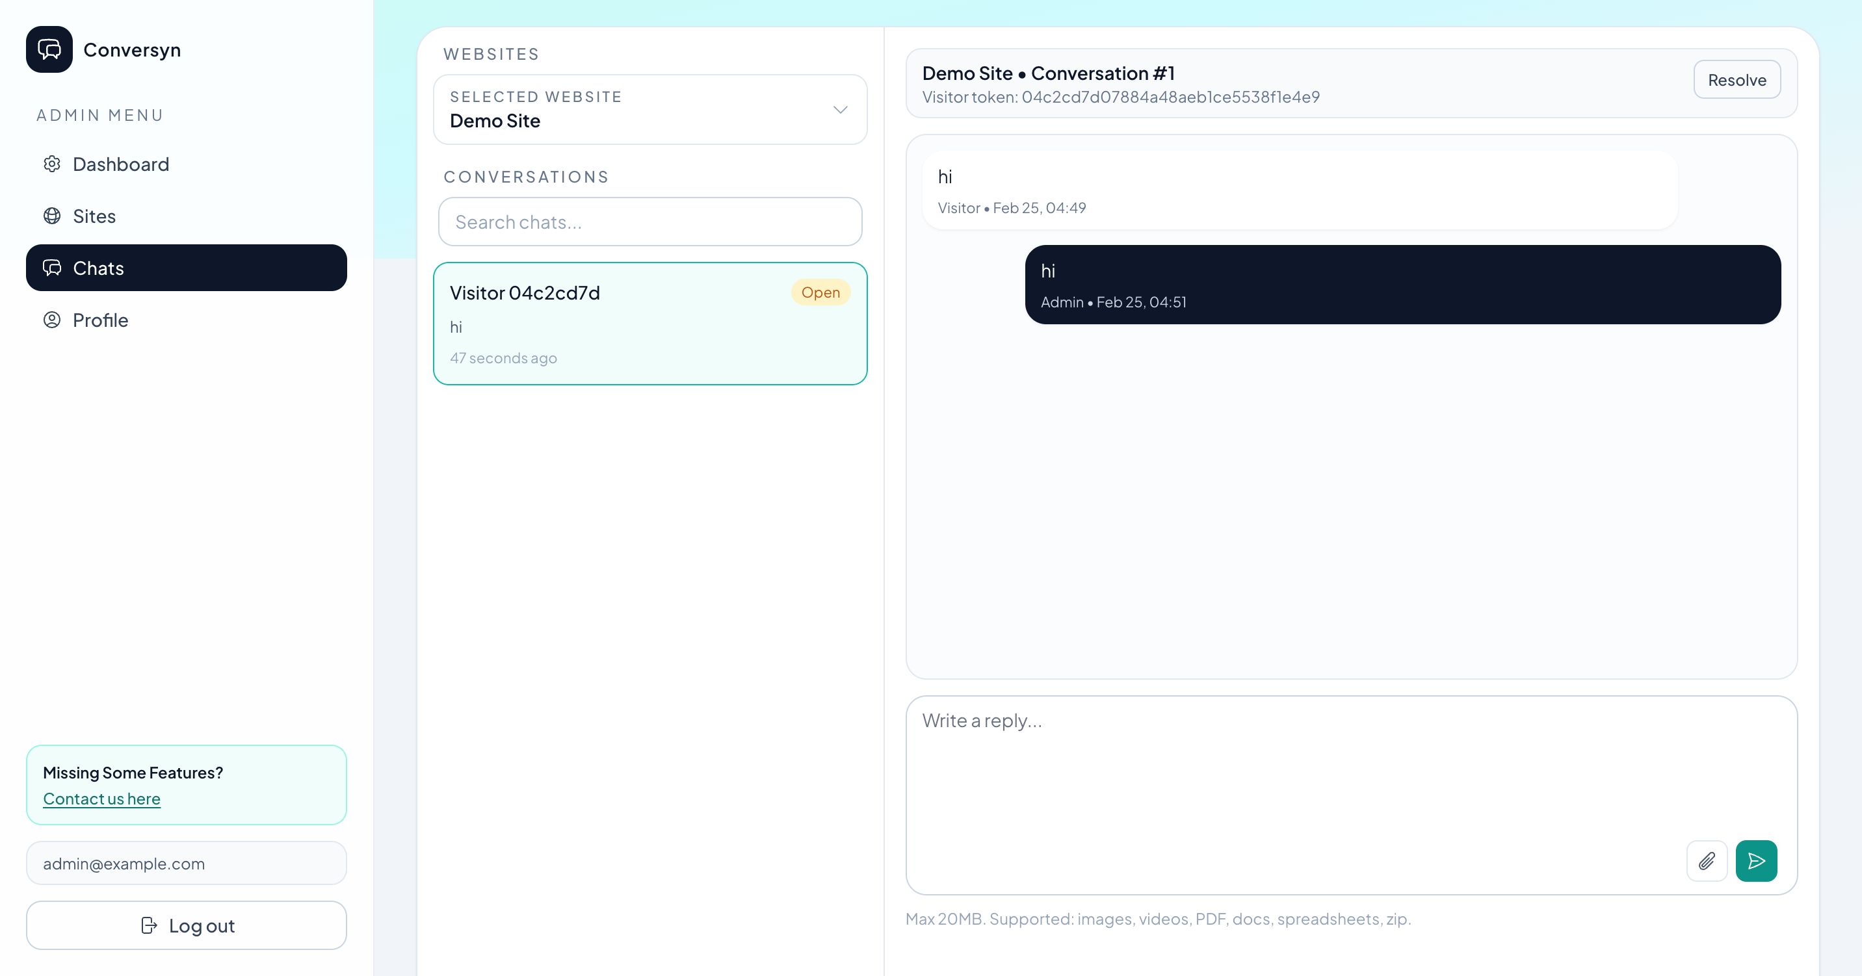
Task: Follow the Contact us here link
Action: click(101, 799)
